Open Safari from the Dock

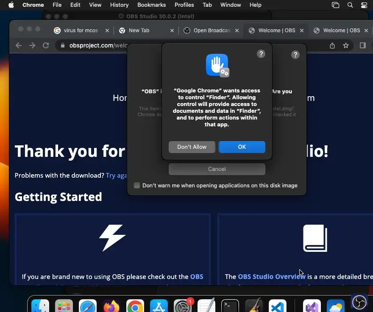(x=88, y=306)
